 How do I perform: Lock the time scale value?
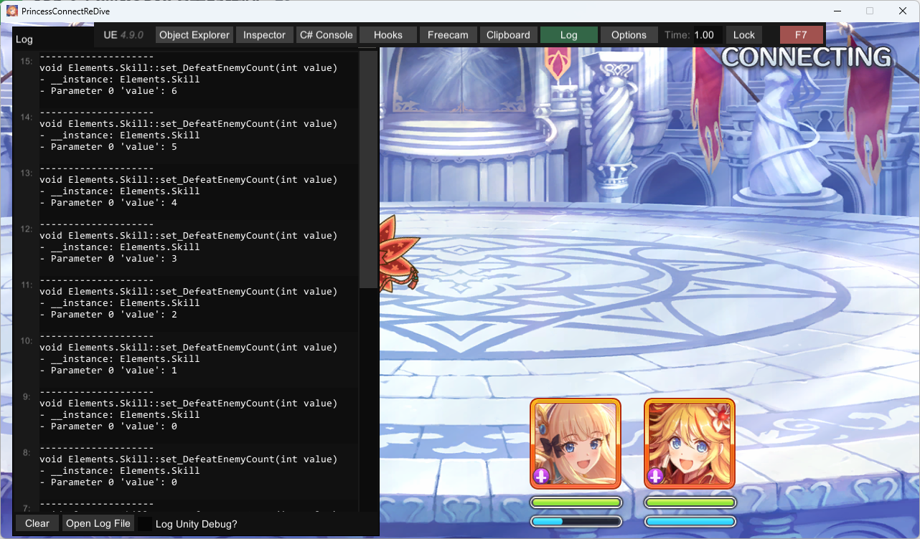click(744, 35)
